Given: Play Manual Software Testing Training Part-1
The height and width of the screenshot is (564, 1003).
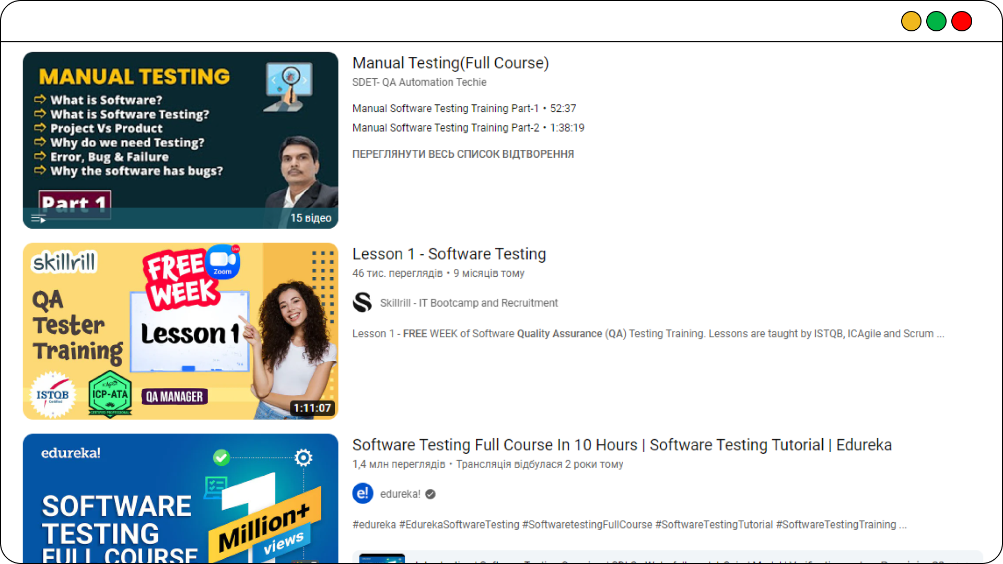Looking at the screenshot, I should (x=464, y=109).
